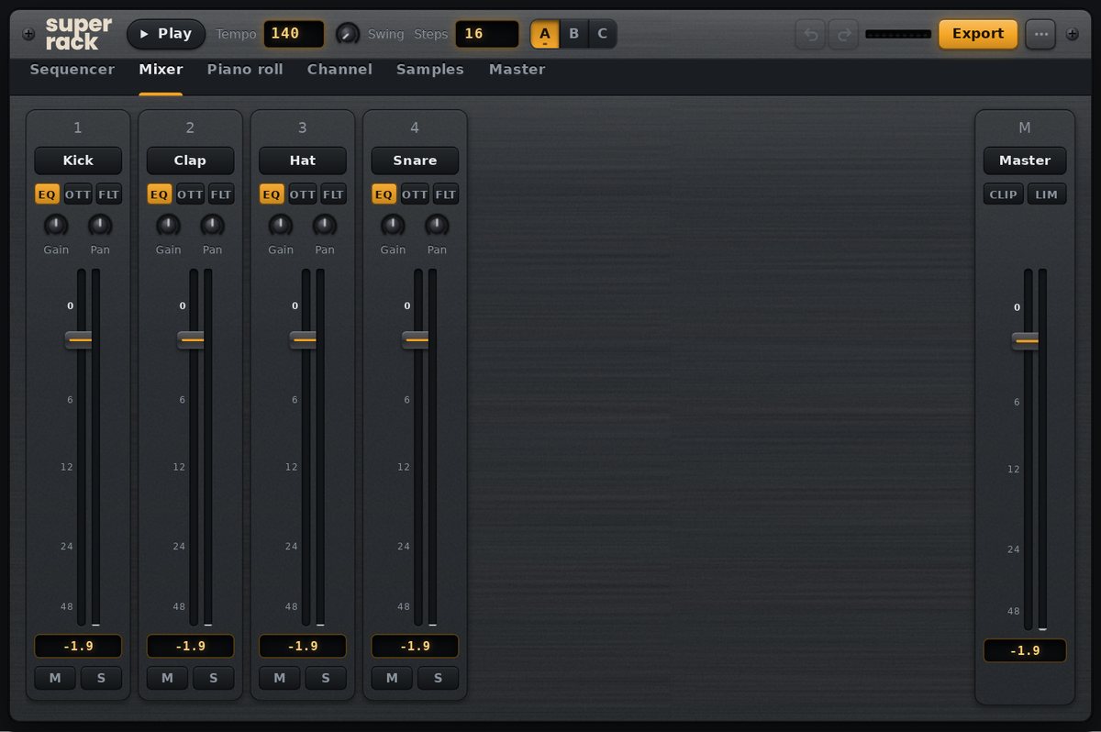Enable OTT on the Snare channel
The width and height of the screenshot is (1101, 732).
415,194
